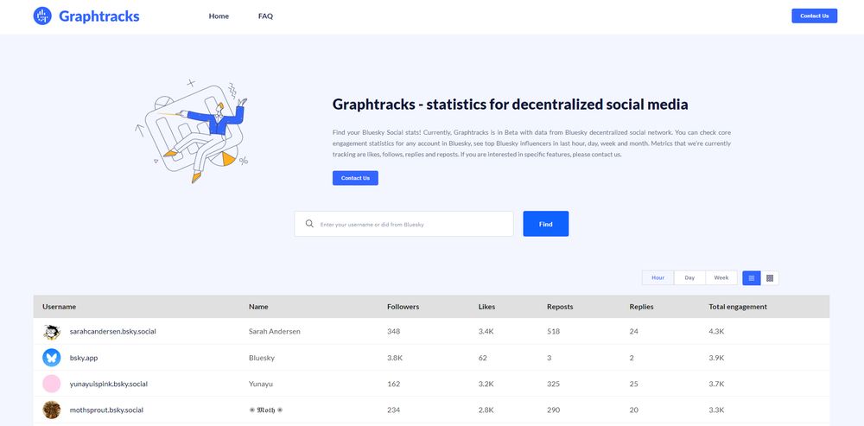Go to the Home menu item

coord(219,16)
